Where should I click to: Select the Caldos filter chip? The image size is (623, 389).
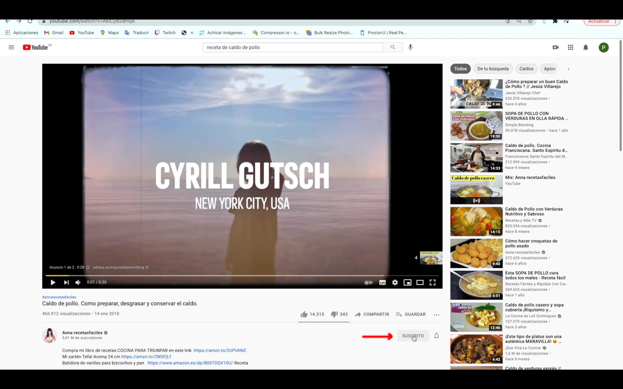point(526,69)
